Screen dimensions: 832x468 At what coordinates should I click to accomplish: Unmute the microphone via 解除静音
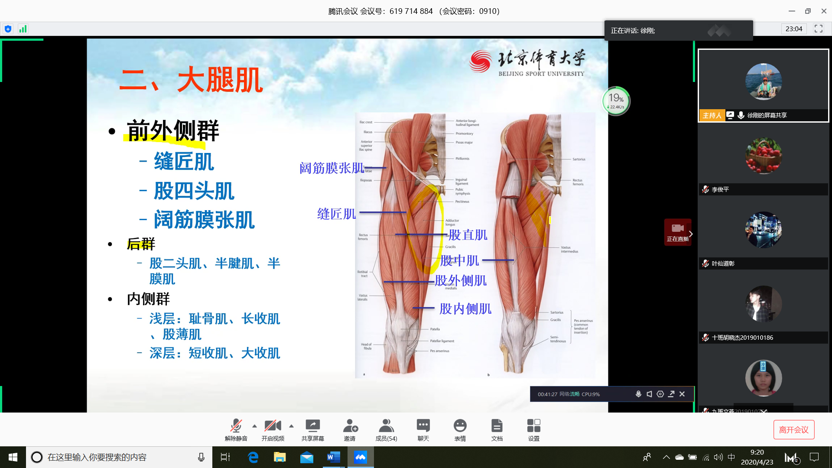point(236,429)
